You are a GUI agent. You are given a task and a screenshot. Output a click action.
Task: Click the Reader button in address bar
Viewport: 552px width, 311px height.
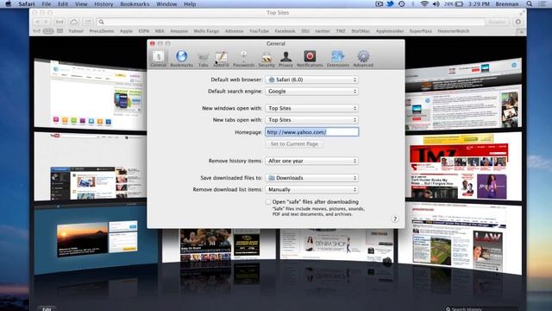pyautogui.click(x=497, y=22)
